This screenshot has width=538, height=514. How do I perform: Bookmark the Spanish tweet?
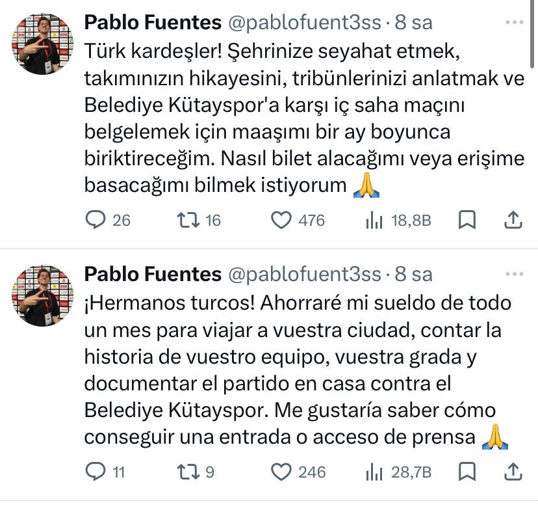coord(467,471)
